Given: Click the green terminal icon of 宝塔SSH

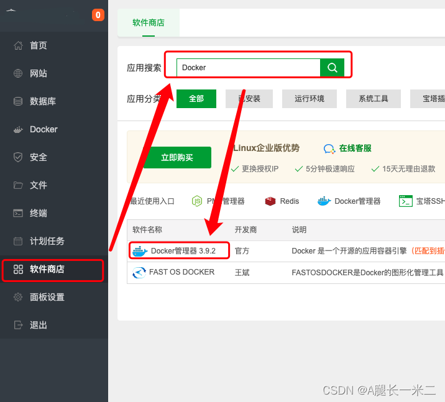Looking at the screenshot, I should 406,201.
